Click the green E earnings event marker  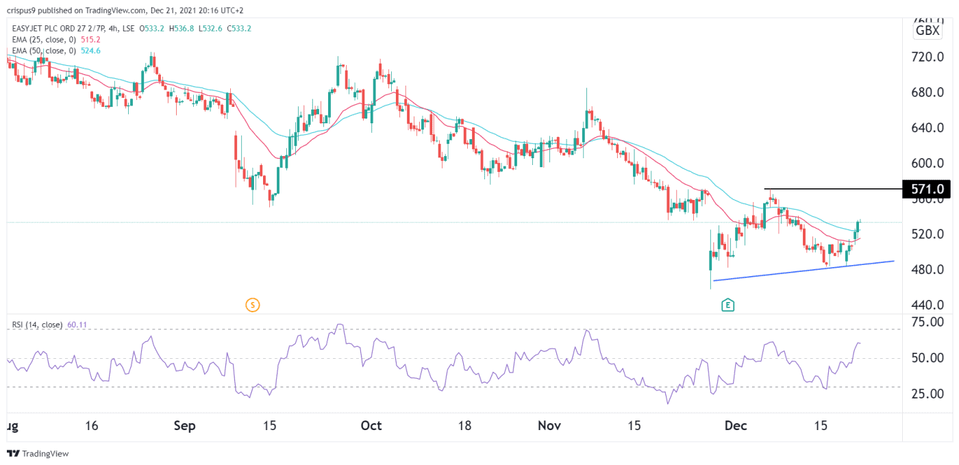[x=728, y=305]
